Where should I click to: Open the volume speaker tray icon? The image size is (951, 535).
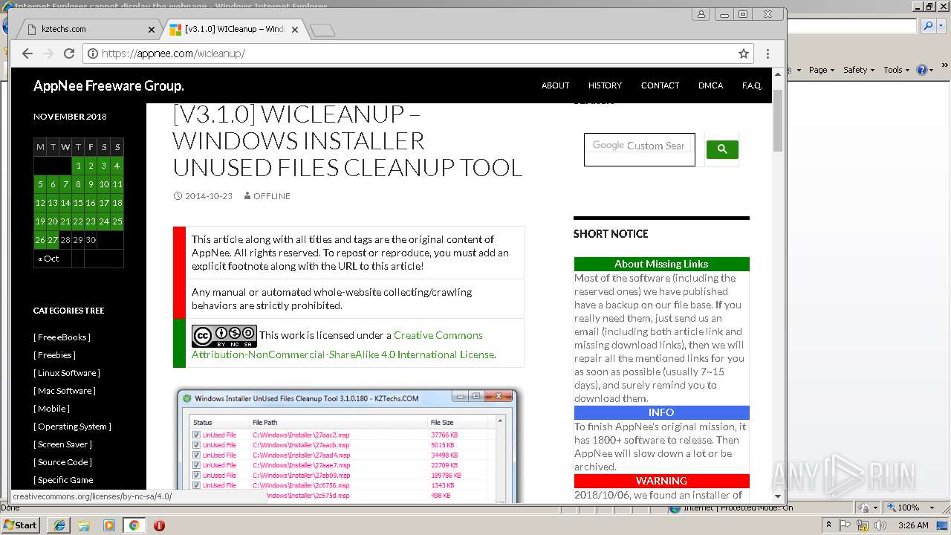tap(882, 525)
